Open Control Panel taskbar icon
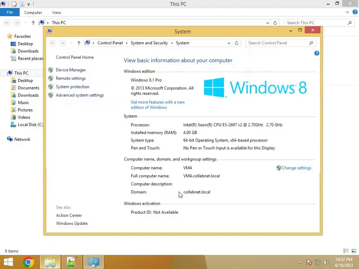359x269 pixels. (93, 262)
